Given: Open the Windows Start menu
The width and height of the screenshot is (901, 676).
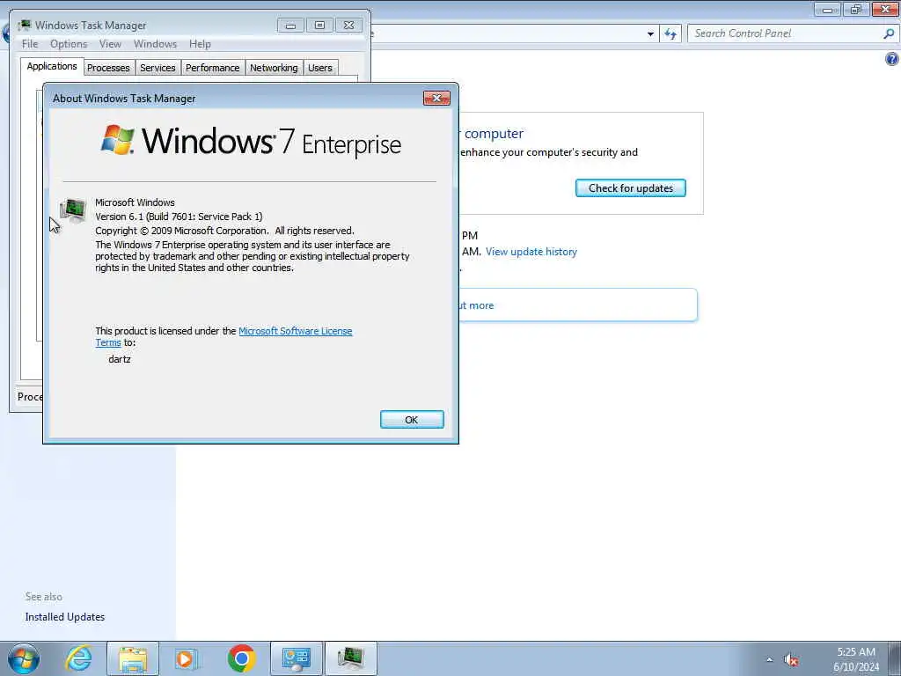Looking at the screenshot, I should tap(24, 658).
